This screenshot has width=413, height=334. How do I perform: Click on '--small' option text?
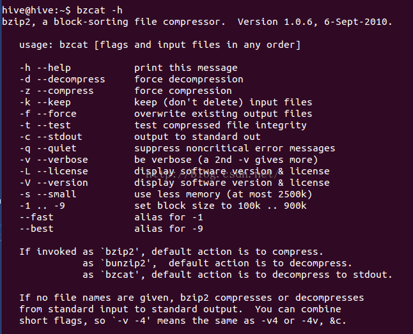point(57,194)
